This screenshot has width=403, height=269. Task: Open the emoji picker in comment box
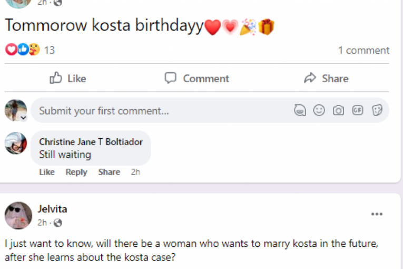(319, 111)
